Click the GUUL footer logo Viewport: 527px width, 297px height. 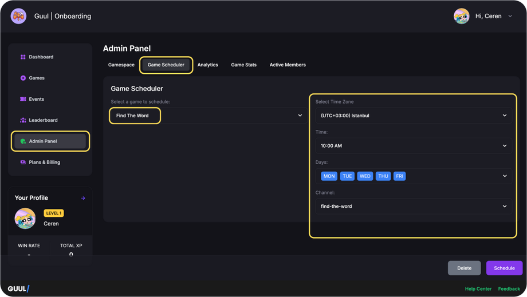[x=18, y=288]
